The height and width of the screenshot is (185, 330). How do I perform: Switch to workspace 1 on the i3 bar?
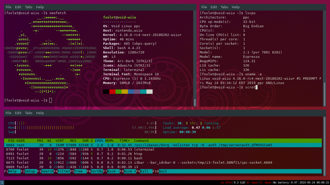coord(2,182)
